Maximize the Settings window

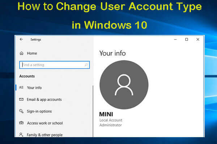pyautogui.click(x=187, y=39)
